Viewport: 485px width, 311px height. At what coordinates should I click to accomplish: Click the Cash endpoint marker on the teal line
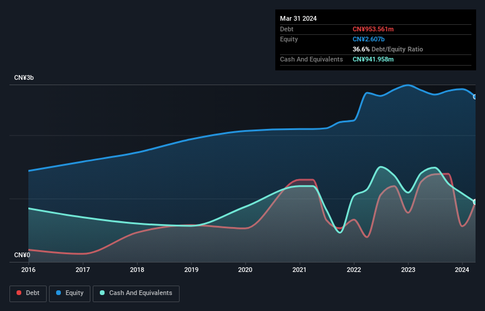pos(475,202)
